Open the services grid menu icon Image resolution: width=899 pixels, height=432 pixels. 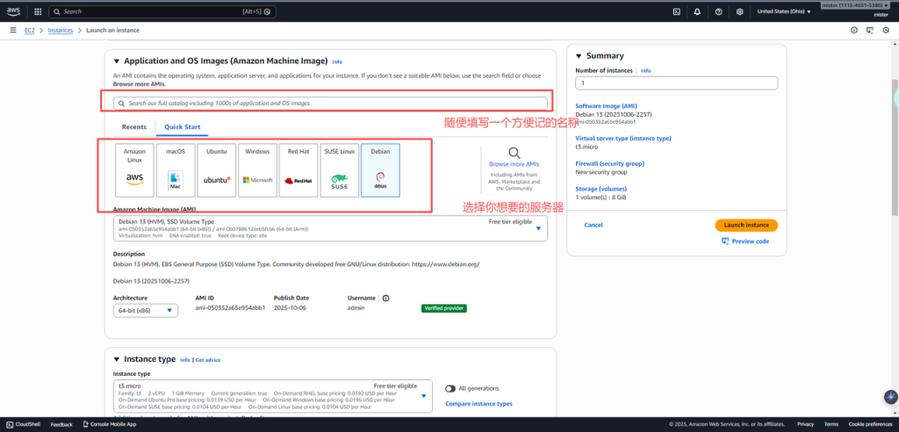(38, 11)
